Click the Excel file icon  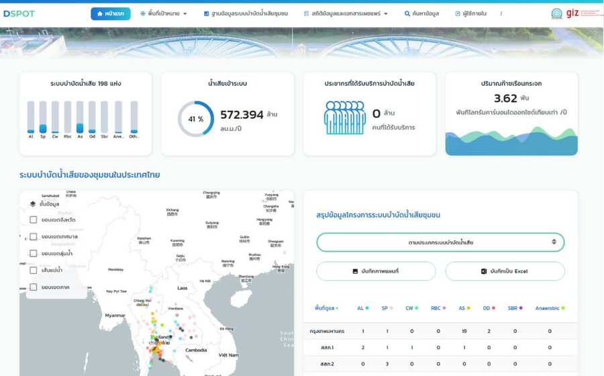pyautogui.click(x=484, y=271)
